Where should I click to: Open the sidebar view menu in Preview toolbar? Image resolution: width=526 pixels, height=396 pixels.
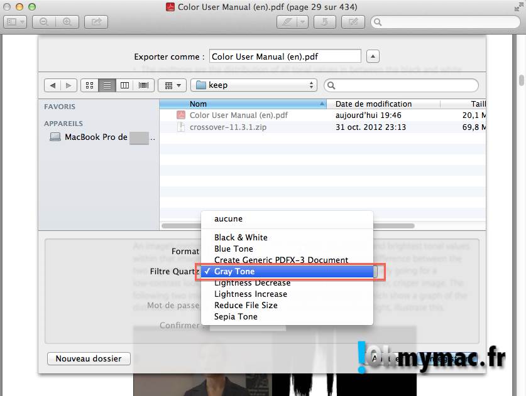click(x=14, y=22)
